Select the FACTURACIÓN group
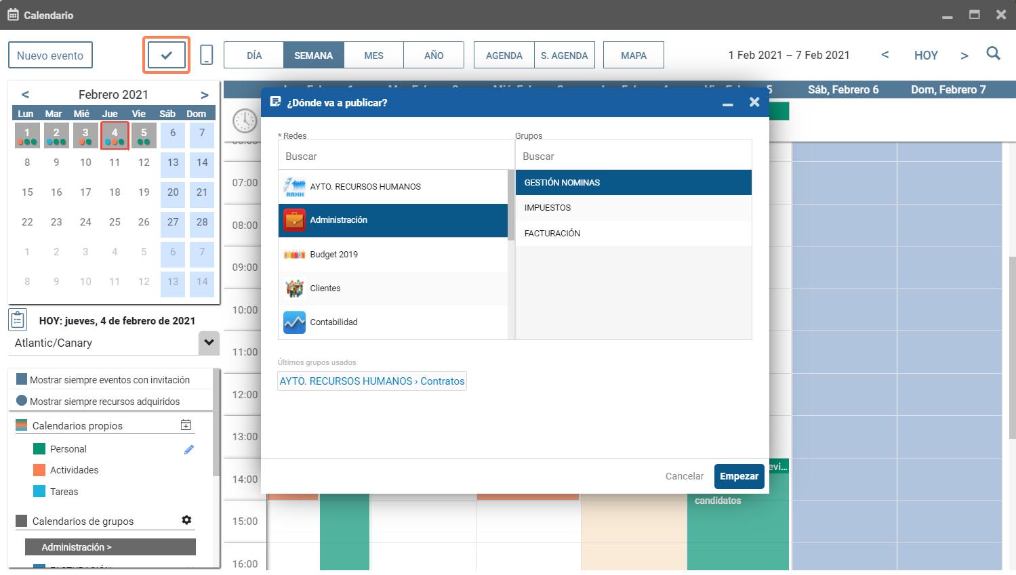Image resolution: width=1016 pixels, height=575 pixels. tap(634, 234)
